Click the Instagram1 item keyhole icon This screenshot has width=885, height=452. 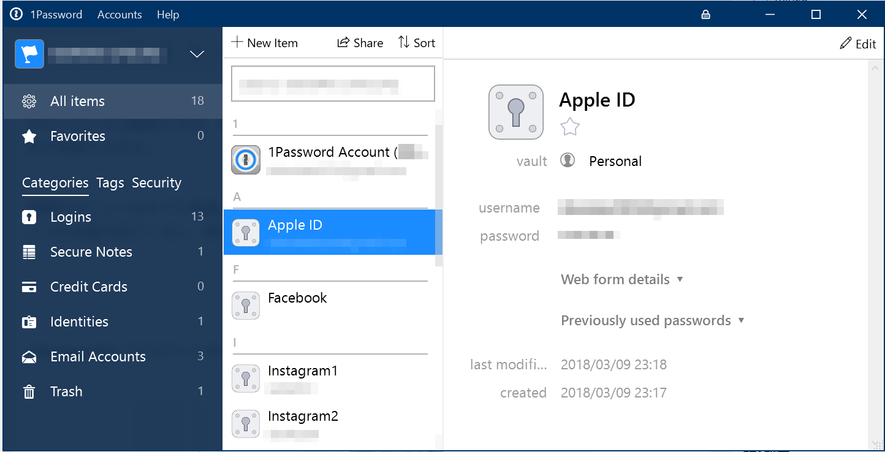click(x=246, y=378)
